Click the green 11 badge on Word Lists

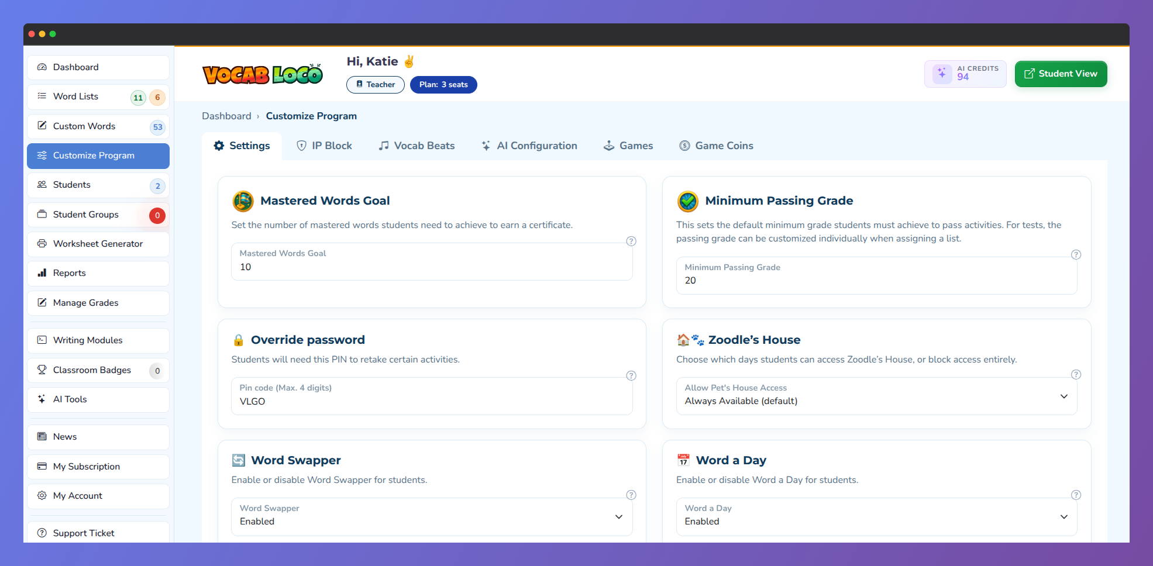click(138, 98)
